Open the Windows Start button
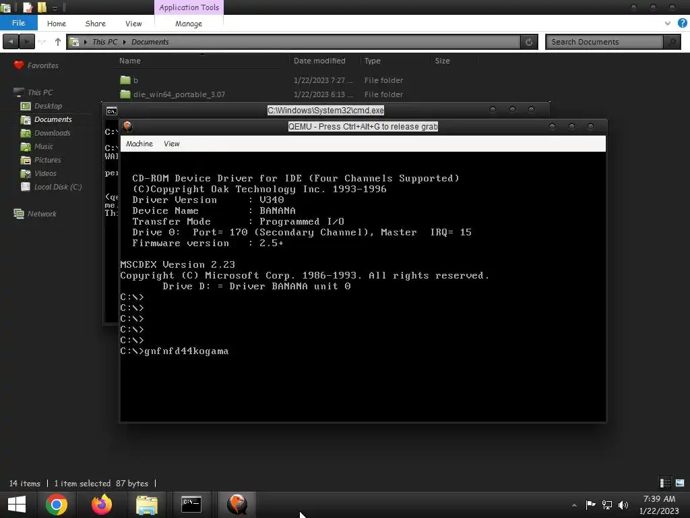The image size is (690, 518). point(17,505)
